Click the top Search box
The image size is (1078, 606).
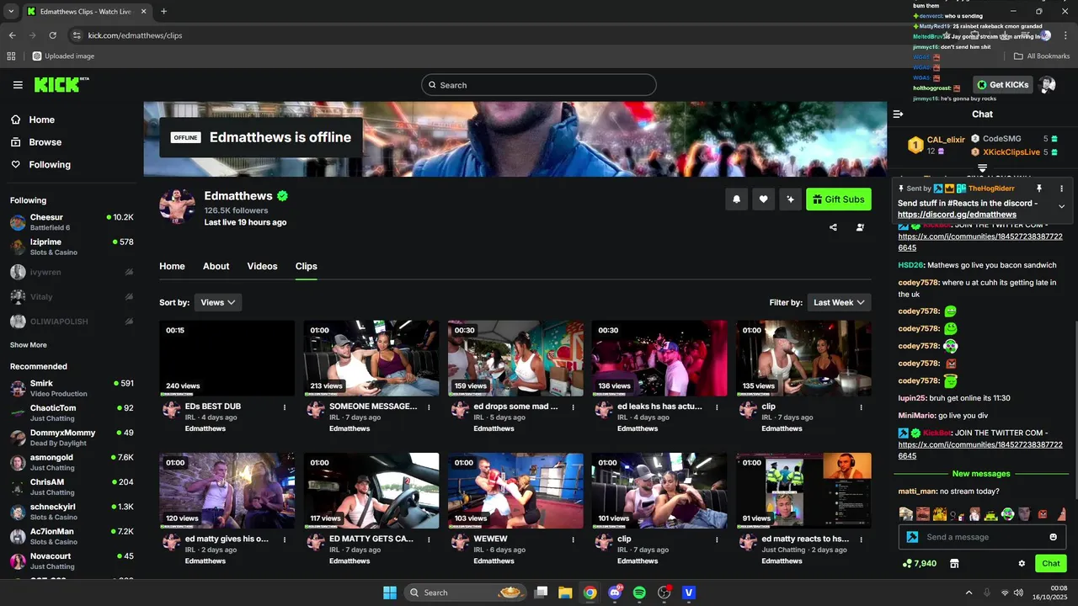pos(538,85)
